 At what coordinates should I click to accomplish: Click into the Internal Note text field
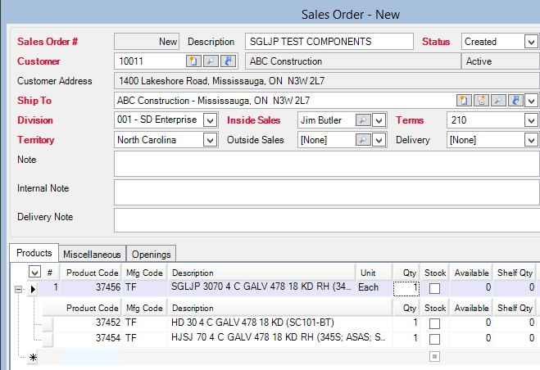pyautogui.click(x=326, y=192)
